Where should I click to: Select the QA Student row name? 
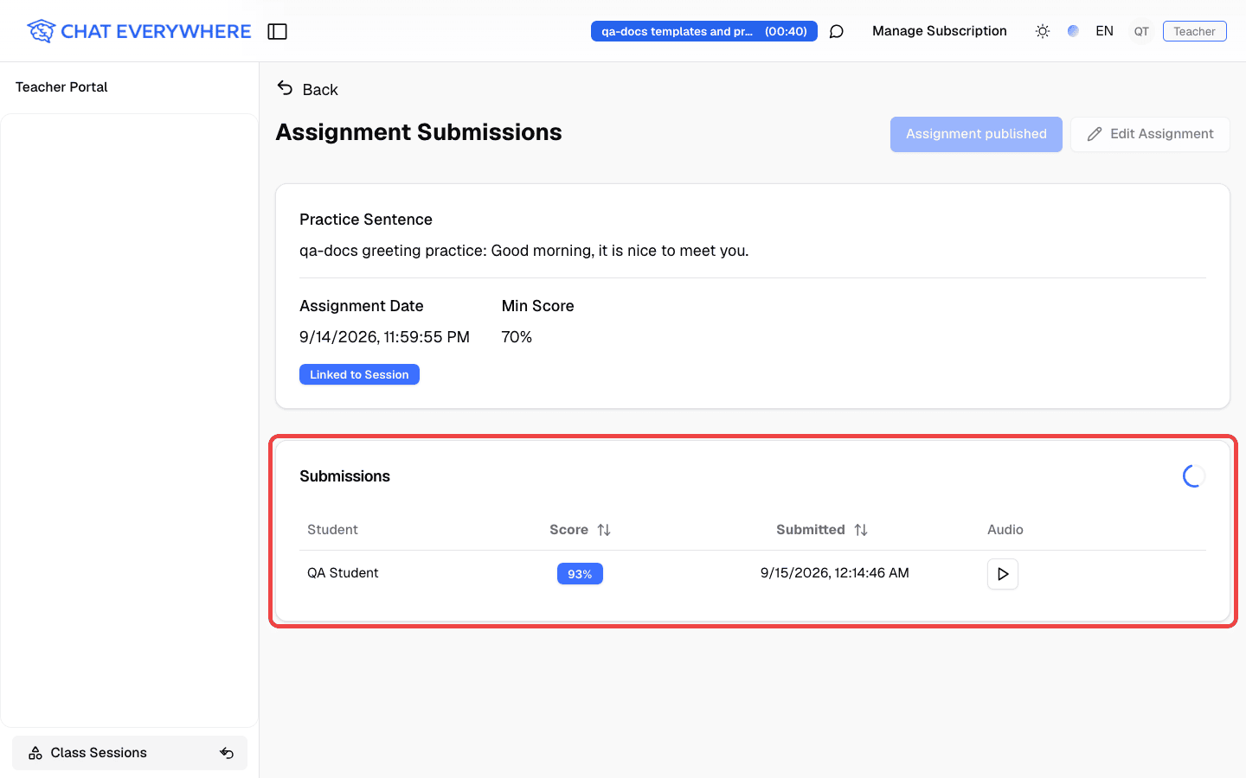click(x=343, y=573)
